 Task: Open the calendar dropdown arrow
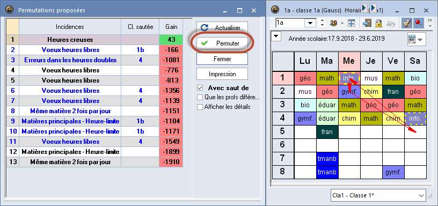coord(420,39)
